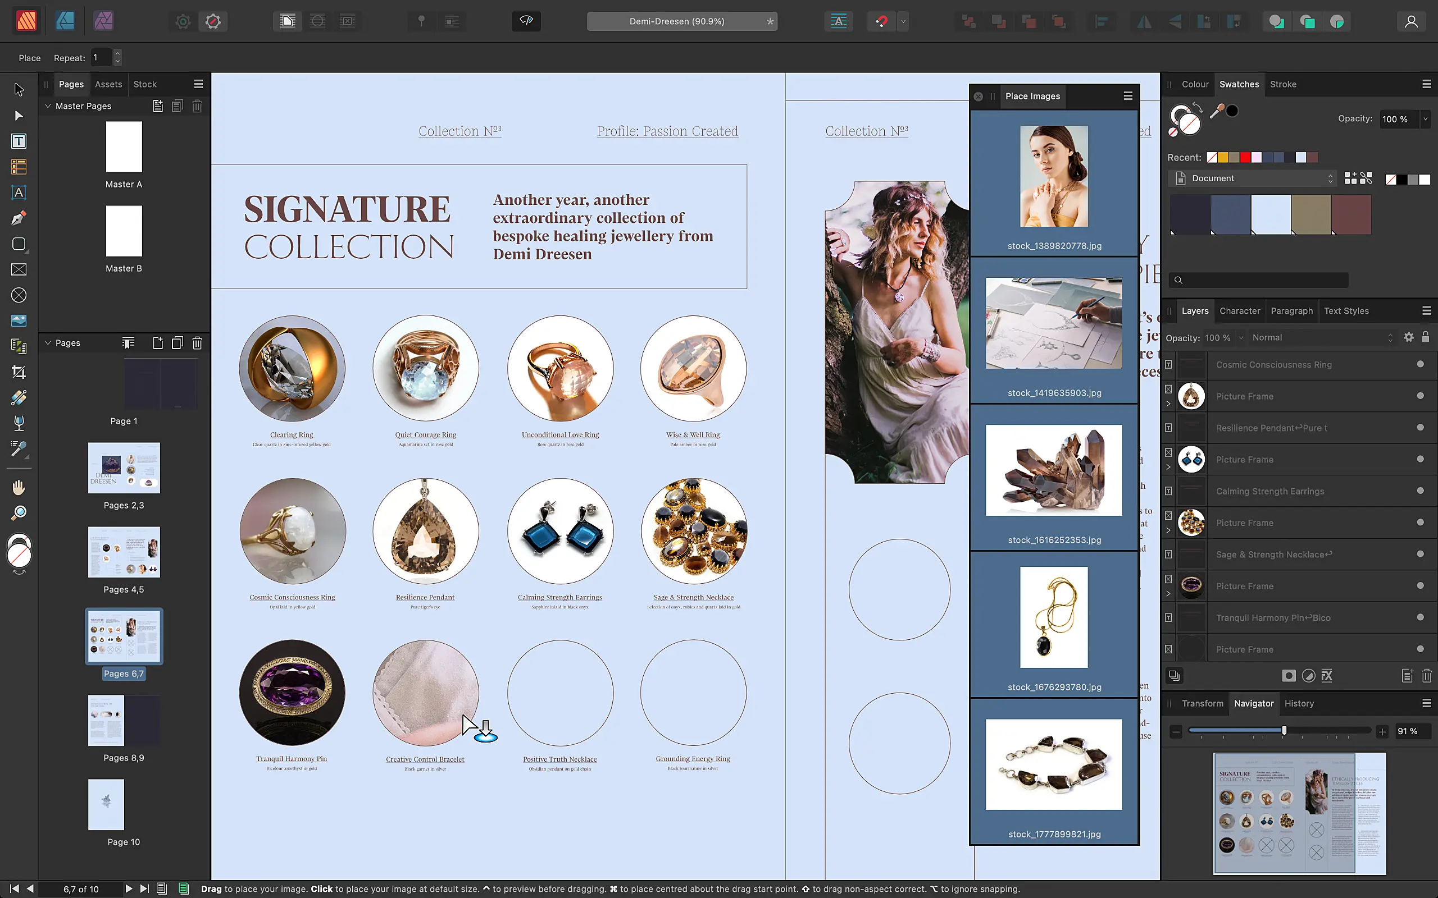The width and height of the screenshot is (1438, 898).
Task: Toggle the Place Images panel menu
Action: coord(1127,95)
